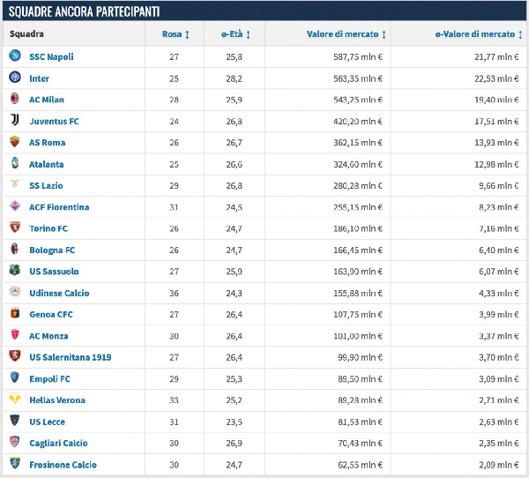Click the Inter club crest icon

[15, 78]
